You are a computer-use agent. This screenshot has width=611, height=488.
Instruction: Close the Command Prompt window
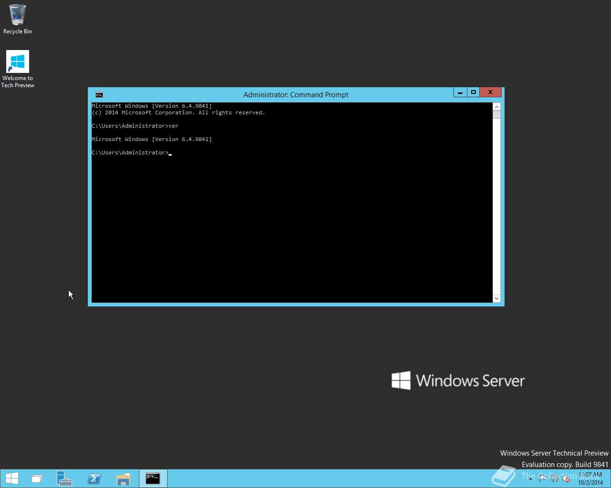pyautogui.click(x=490, y=92)
